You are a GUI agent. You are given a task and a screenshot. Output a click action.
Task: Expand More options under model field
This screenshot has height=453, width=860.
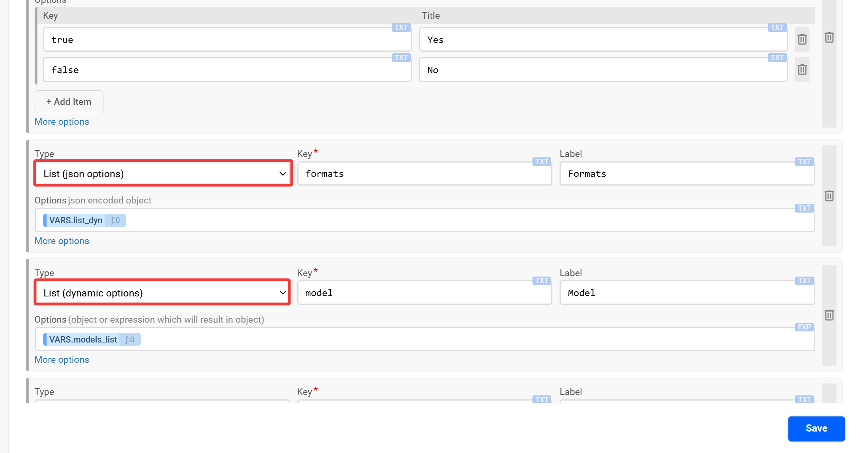[62, 360]
